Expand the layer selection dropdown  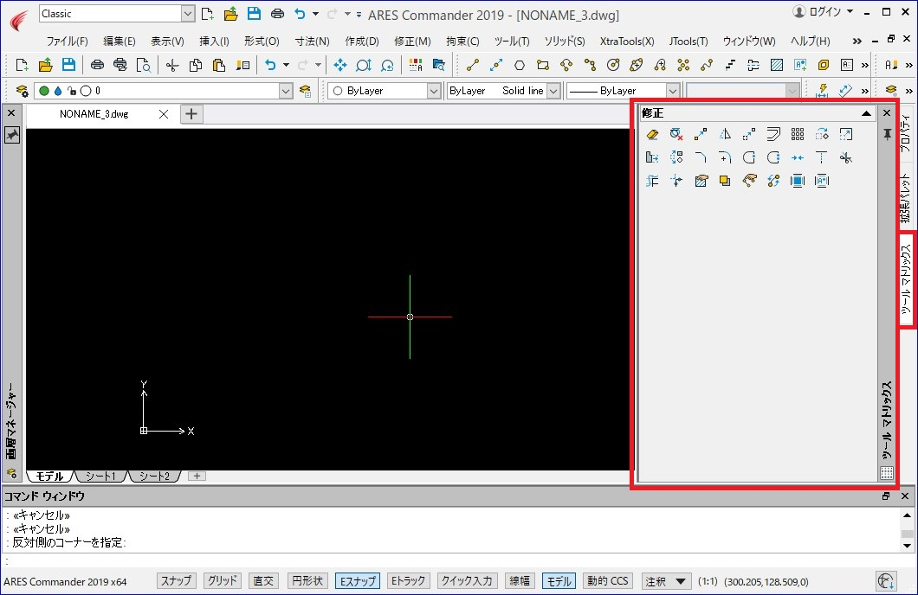[285, 91]
